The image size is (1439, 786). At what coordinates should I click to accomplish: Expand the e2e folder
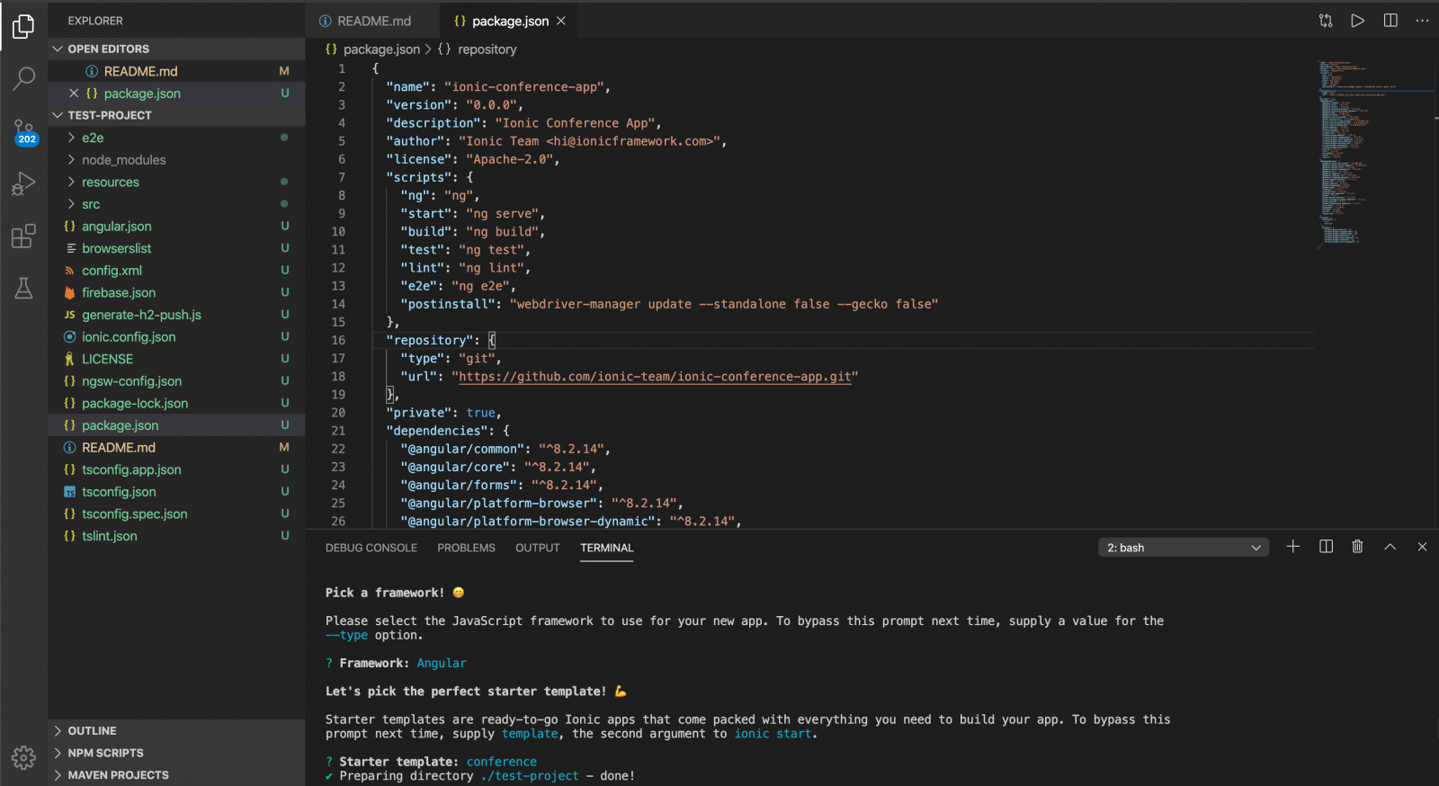pyautogui.click(x=176, y=138)
